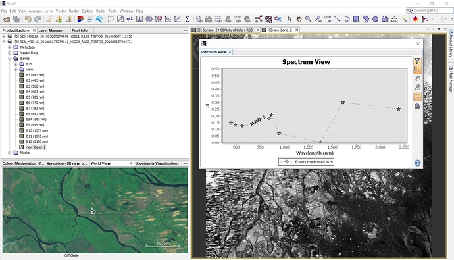Screen dimensions: 454x260
Task: Open the Optical menu
Action: point(88,11)
